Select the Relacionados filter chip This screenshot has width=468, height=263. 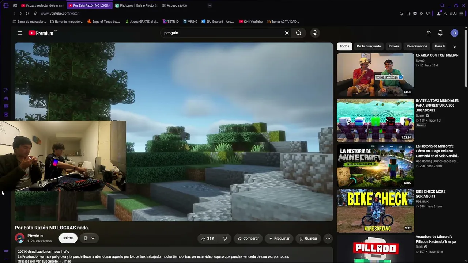[417, 46]
